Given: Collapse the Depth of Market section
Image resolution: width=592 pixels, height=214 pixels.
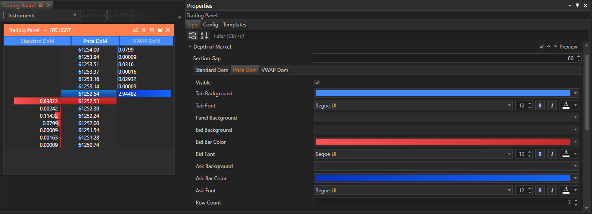Looking at the screenshot, I should coord(190,47).
